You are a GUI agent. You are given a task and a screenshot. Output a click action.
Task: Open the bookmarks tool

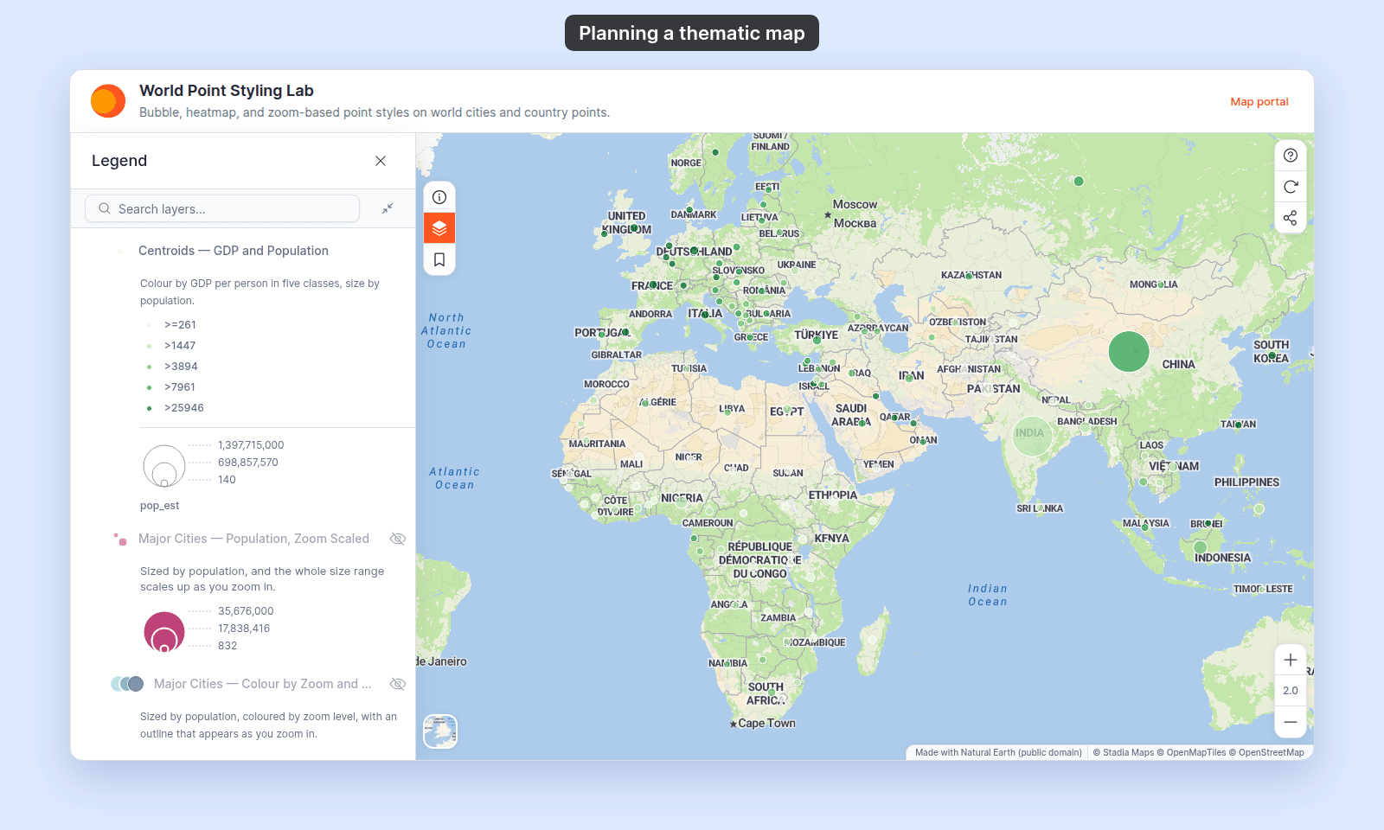[439, 259]
